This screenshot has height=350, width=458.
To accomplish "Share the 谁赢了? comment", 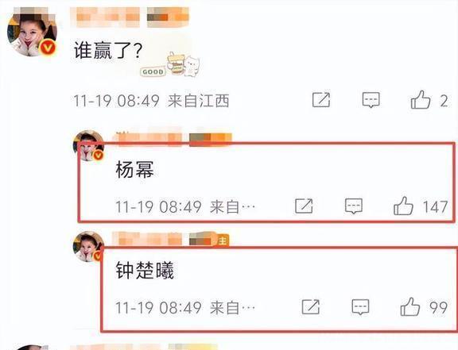I will (321, 100).
